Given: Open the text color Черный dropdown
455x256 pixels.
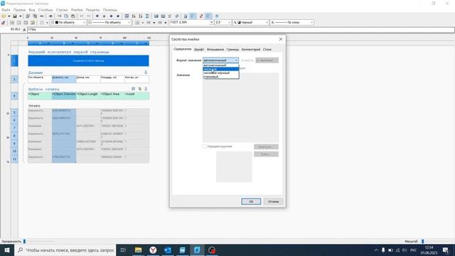Looking at the screenshot, I should [251, 22].
